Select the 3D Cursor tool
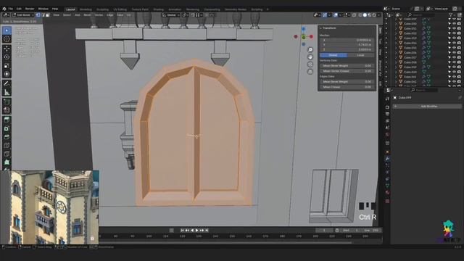This screenshot has height=261, width=464. (7, 39)
